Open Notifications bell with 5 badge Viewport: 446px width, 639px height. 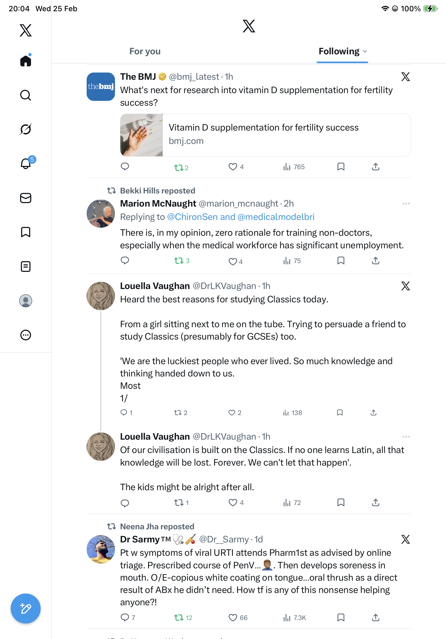(26, 163)
